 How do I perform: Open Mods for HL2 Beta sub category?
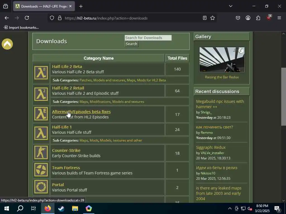point(151,80)
